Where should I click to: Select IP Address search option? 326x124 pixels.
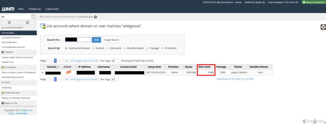(162, 48)
